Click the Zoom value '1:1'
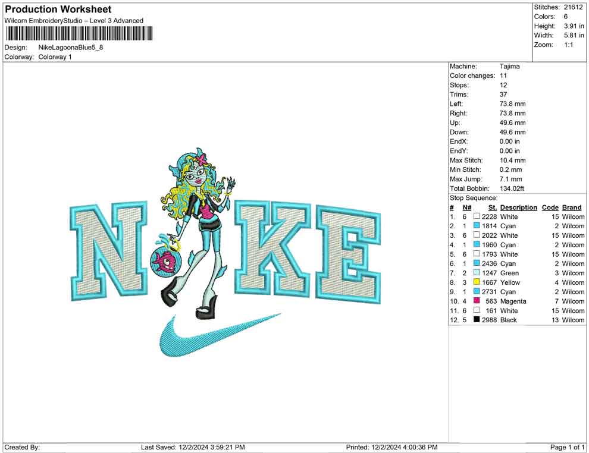The image size is (589, 453). tap(568, 45)
